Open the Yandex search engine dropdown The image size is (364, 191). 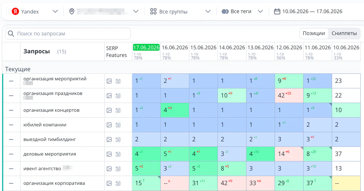coord(35,11)
